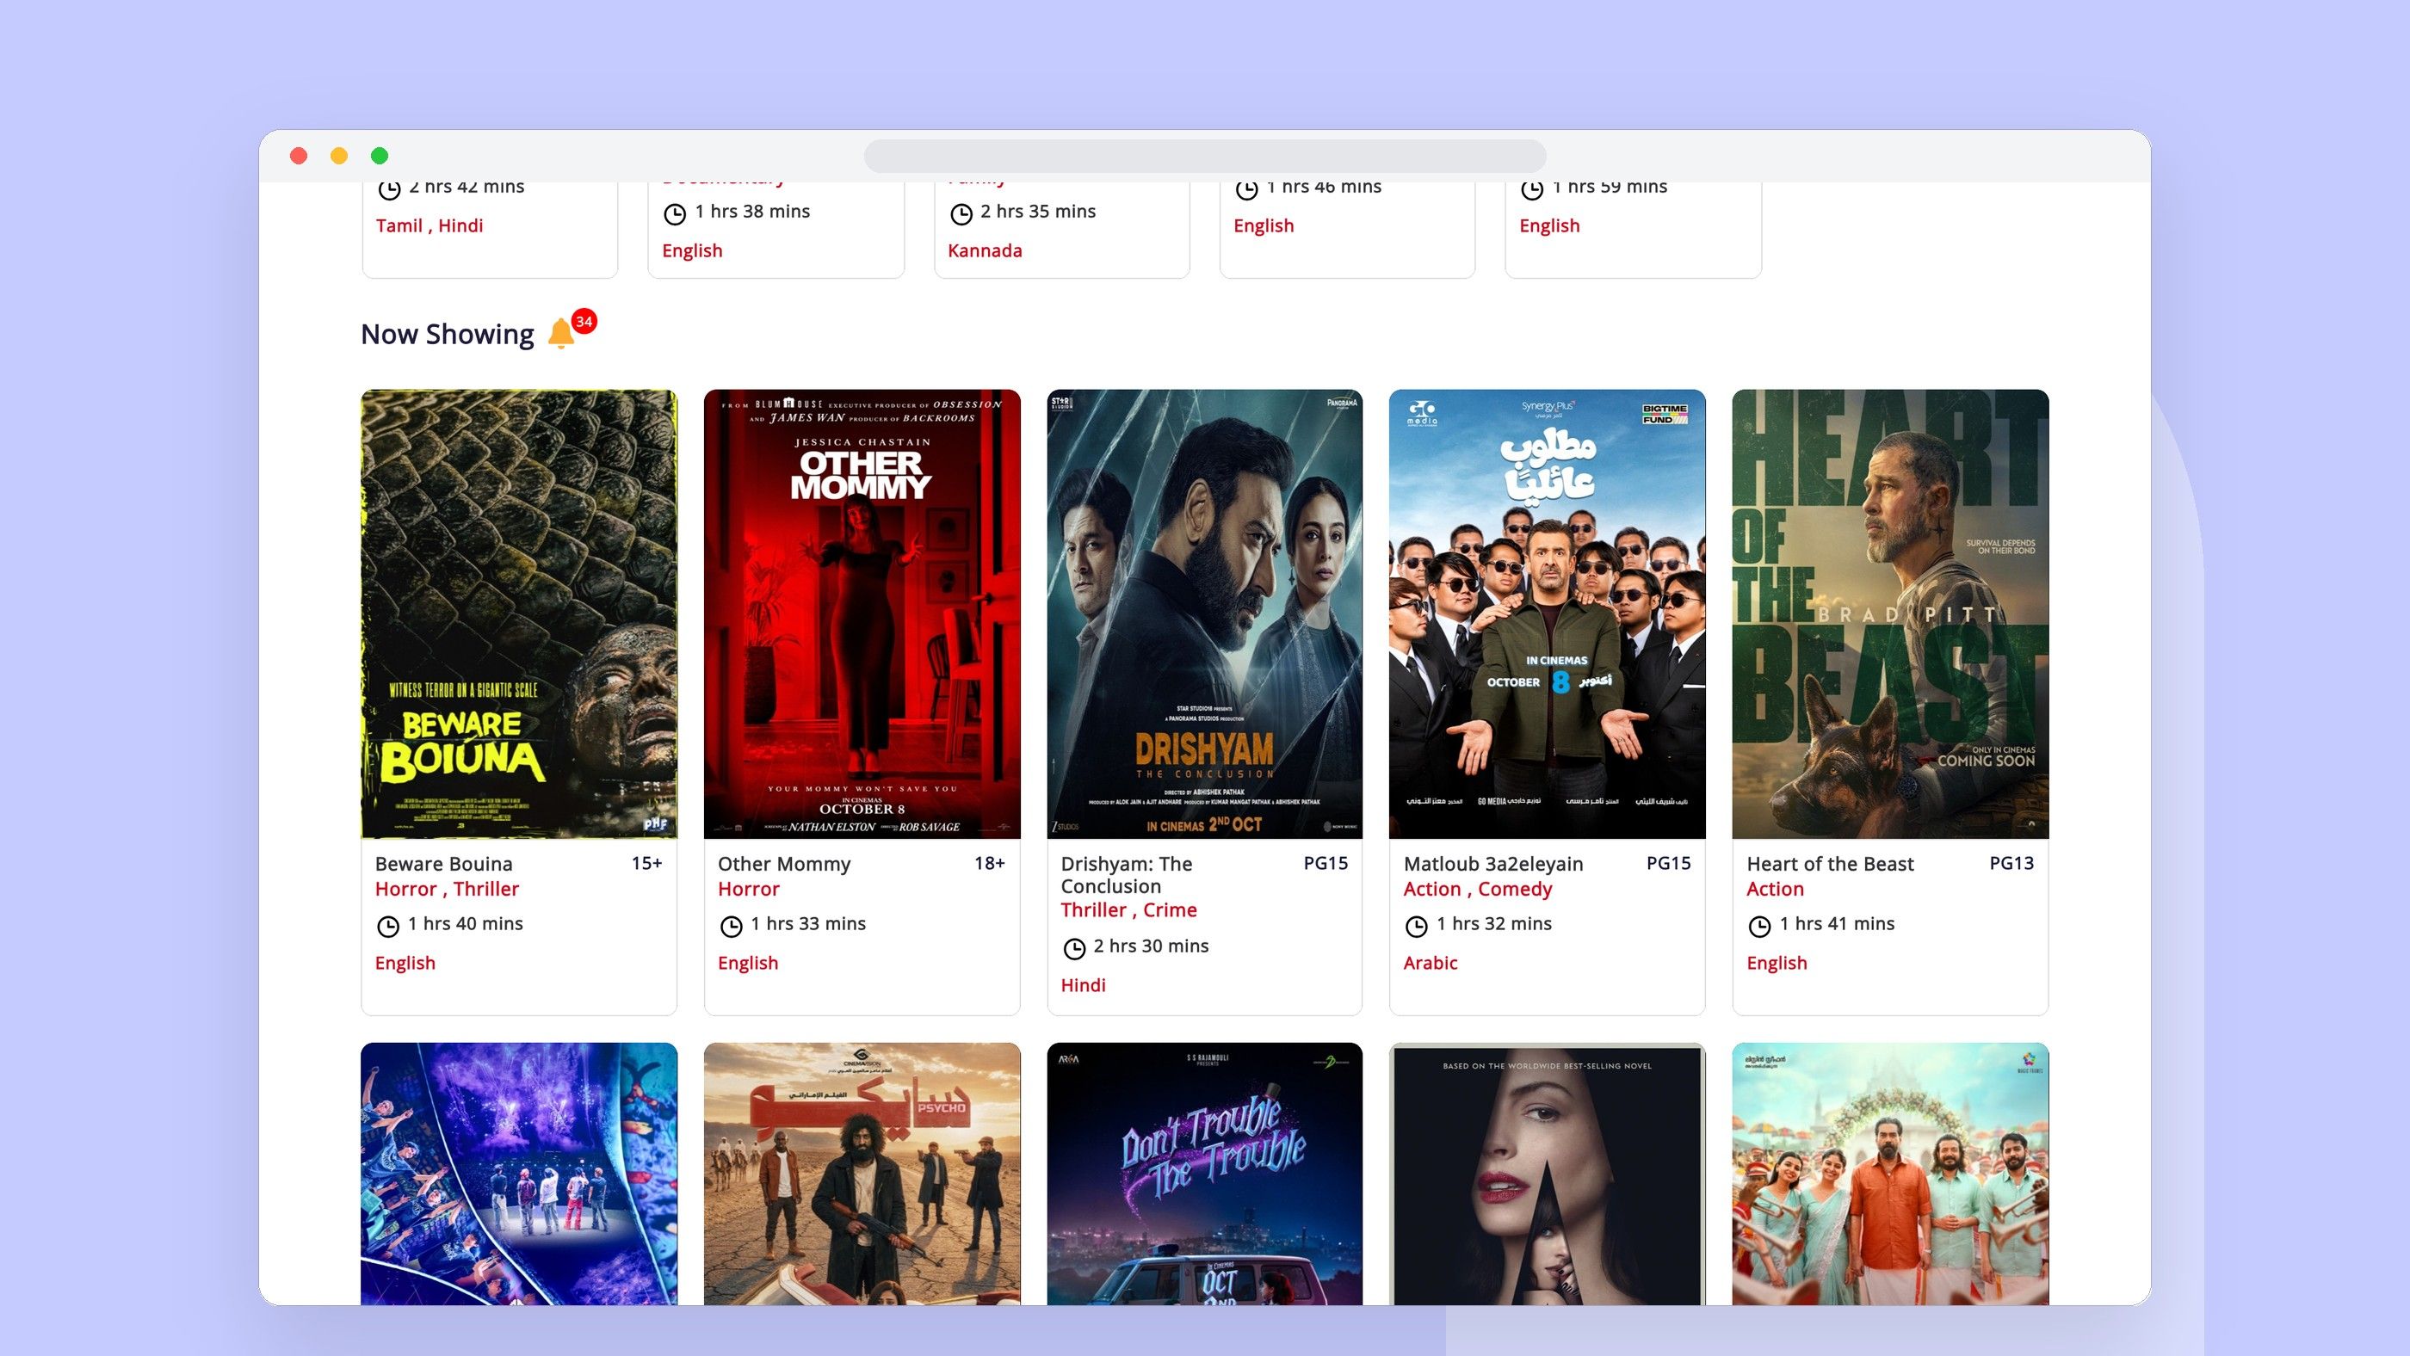This screenshot has height=1356, width=2410.
Task: Open the Beware Bouina poster
Action: pos(519,613)
